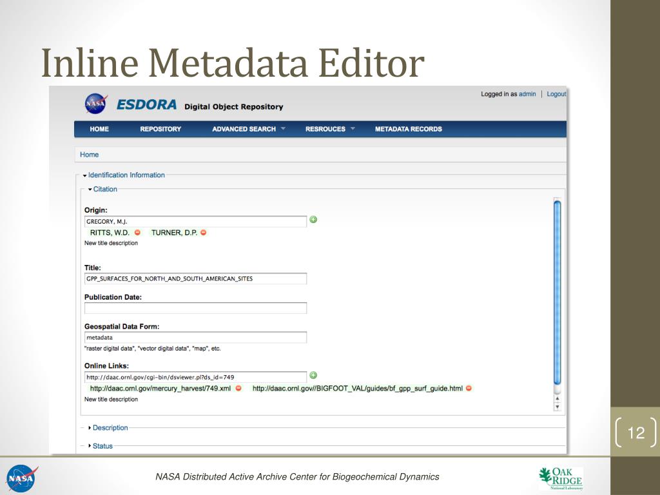
Task: Click the empty Publication Date field
Action: (x=196, y=308)
